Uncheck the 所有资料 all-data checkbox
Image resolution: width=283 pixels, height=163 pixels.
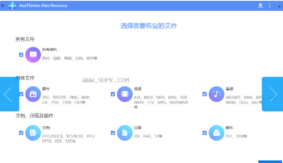click(21, 55)
